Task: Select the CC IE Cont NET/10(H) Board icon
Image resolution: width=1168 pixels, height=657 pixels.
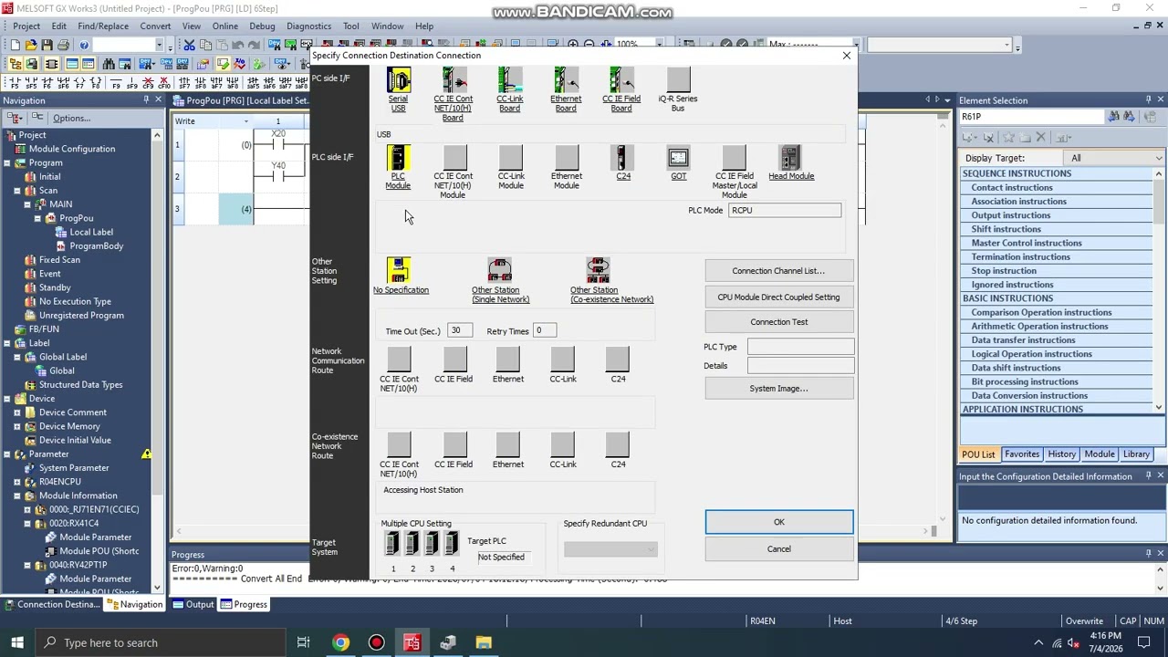Action: [x=454, y=80]
